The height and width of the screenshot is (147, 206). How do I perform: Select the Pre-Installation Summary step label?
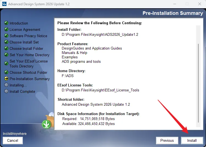30,79
